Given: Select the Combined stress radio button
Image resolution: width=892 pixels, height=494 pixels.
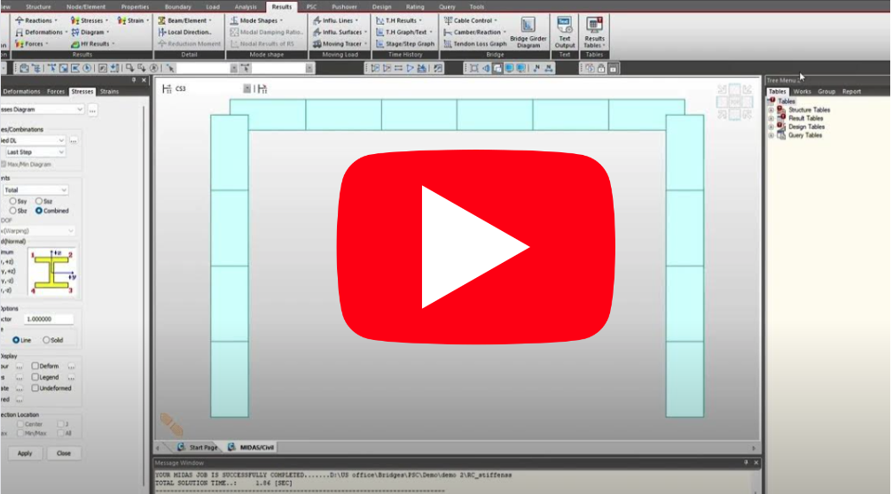Looking at the screenshot, I should [40, 211].
